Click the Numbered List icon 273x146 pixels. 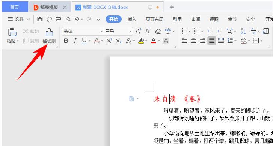tap(197, 31)
